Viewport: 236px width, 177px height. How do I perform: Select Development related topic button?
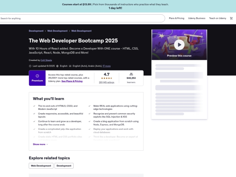point(64,166)
